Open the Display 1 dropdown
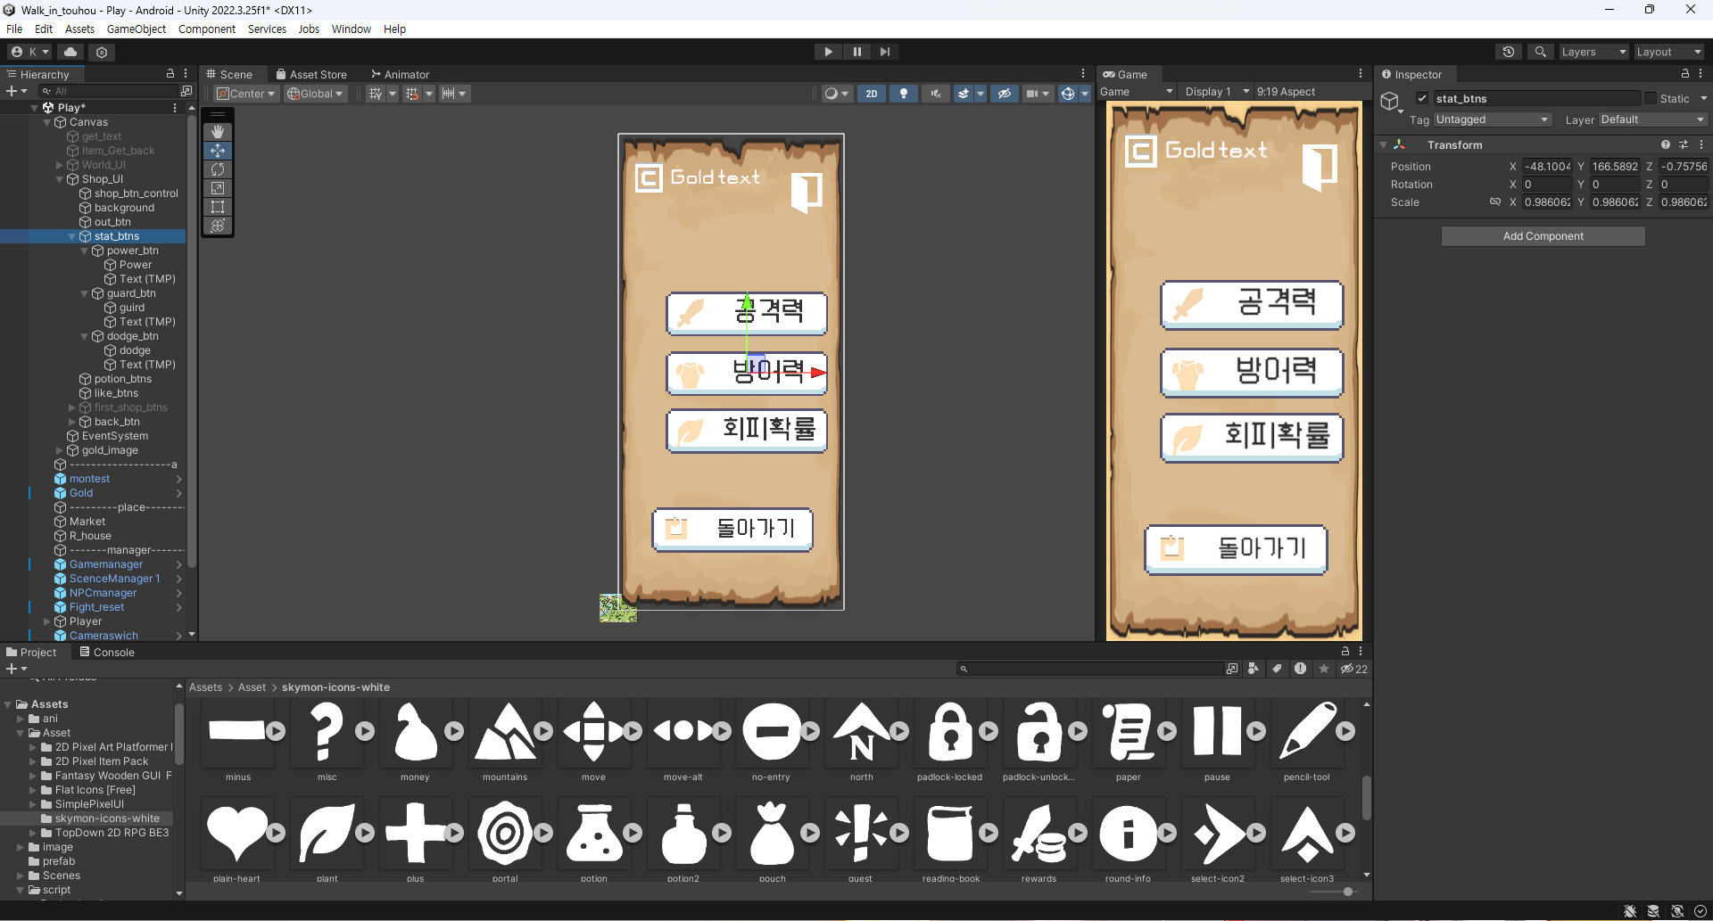 click(1217, 92)
